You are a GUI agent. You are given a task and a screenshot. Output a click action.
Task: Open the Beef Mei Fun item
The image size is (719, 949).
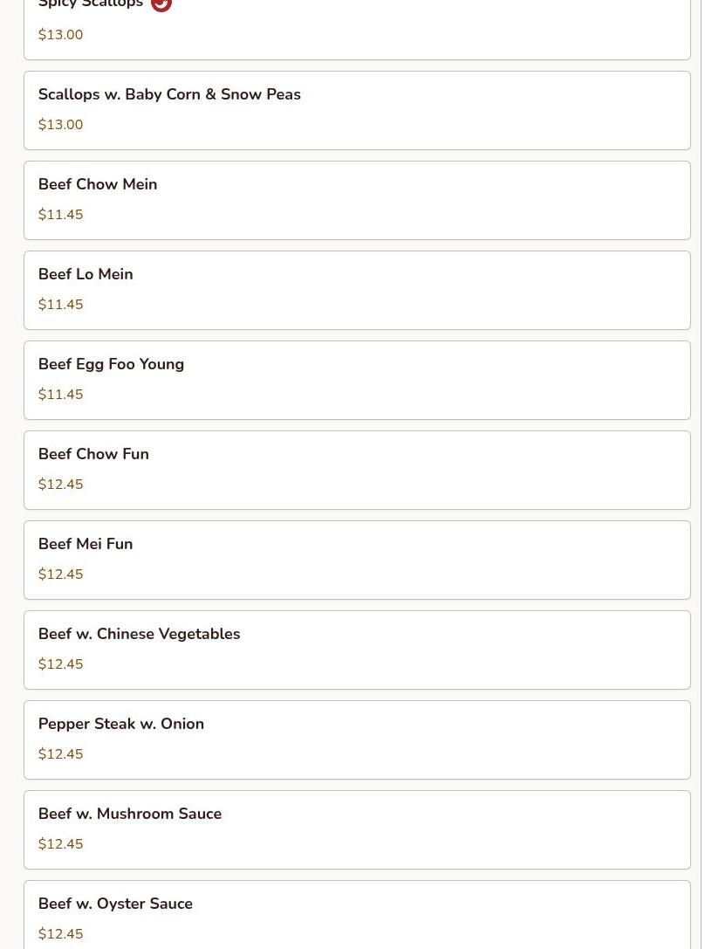click(357, 560)
